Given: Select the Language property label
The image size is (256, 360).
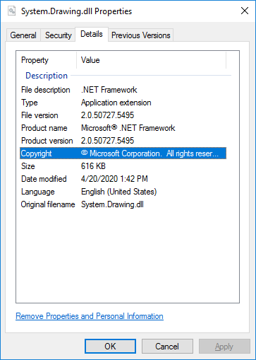Looking at the screenshot, I should tap(38, 192).
